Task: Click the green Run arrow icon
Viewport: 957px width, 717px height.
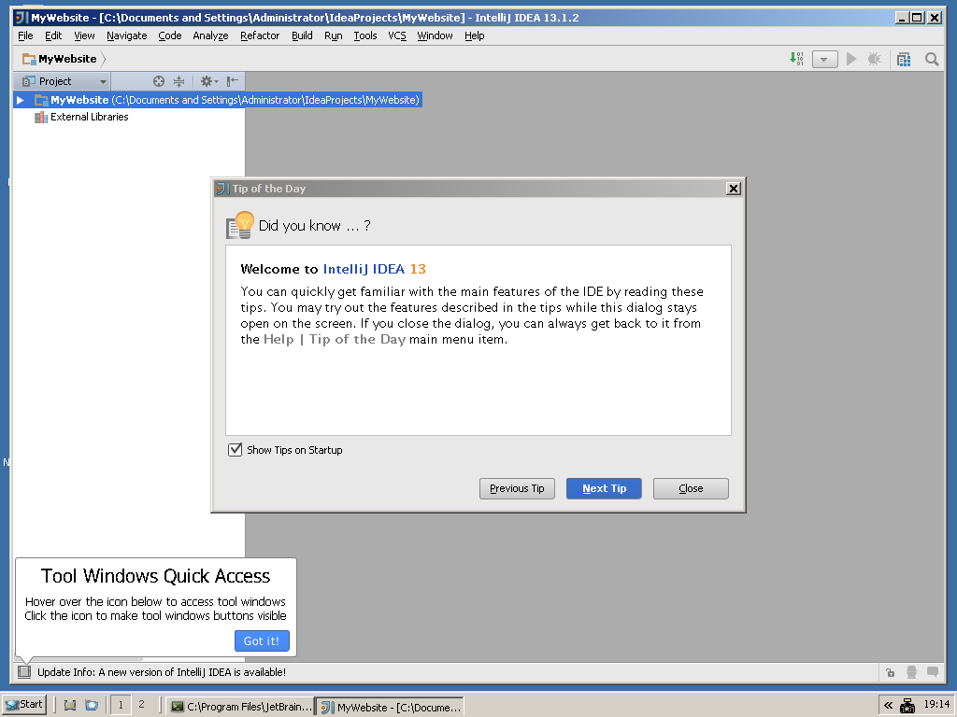Action: click(851, 59)
